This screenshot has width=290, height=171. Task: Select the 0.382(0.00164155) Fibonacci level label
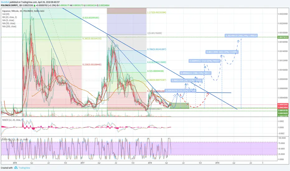click(x=92, y=39)
